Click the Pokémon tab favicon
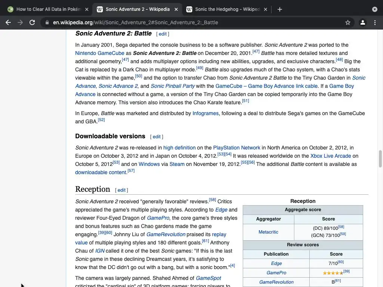 10,9
